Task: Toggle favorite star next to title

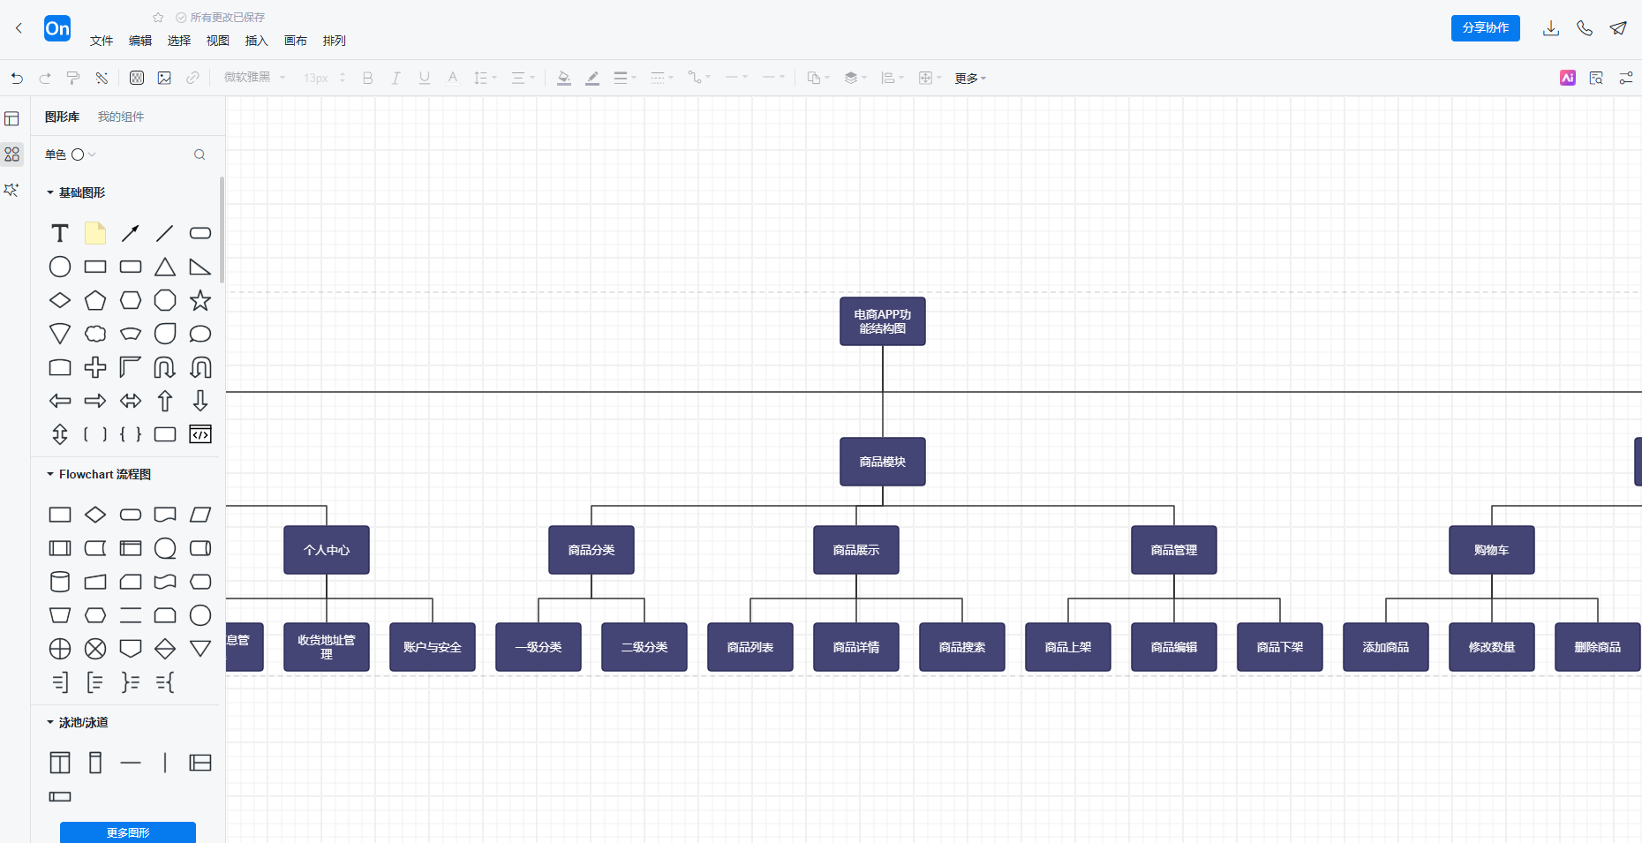Action: pyautogui.click(x=158, y=17)
